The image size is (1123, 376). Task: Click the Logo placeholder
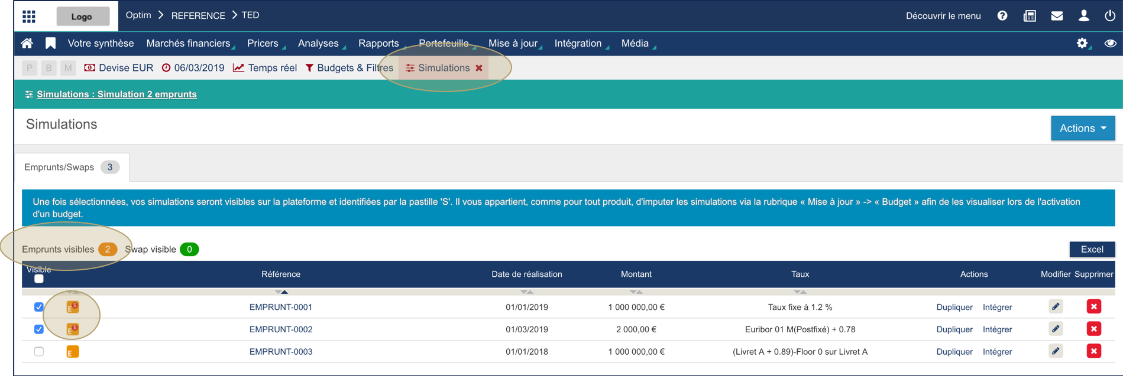pos(83,16)
